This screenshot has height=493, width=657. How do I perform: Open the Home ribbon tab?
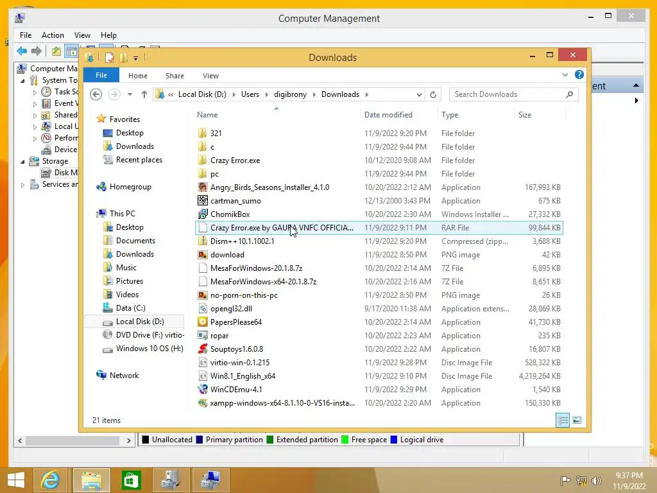(x=138, y=76)
